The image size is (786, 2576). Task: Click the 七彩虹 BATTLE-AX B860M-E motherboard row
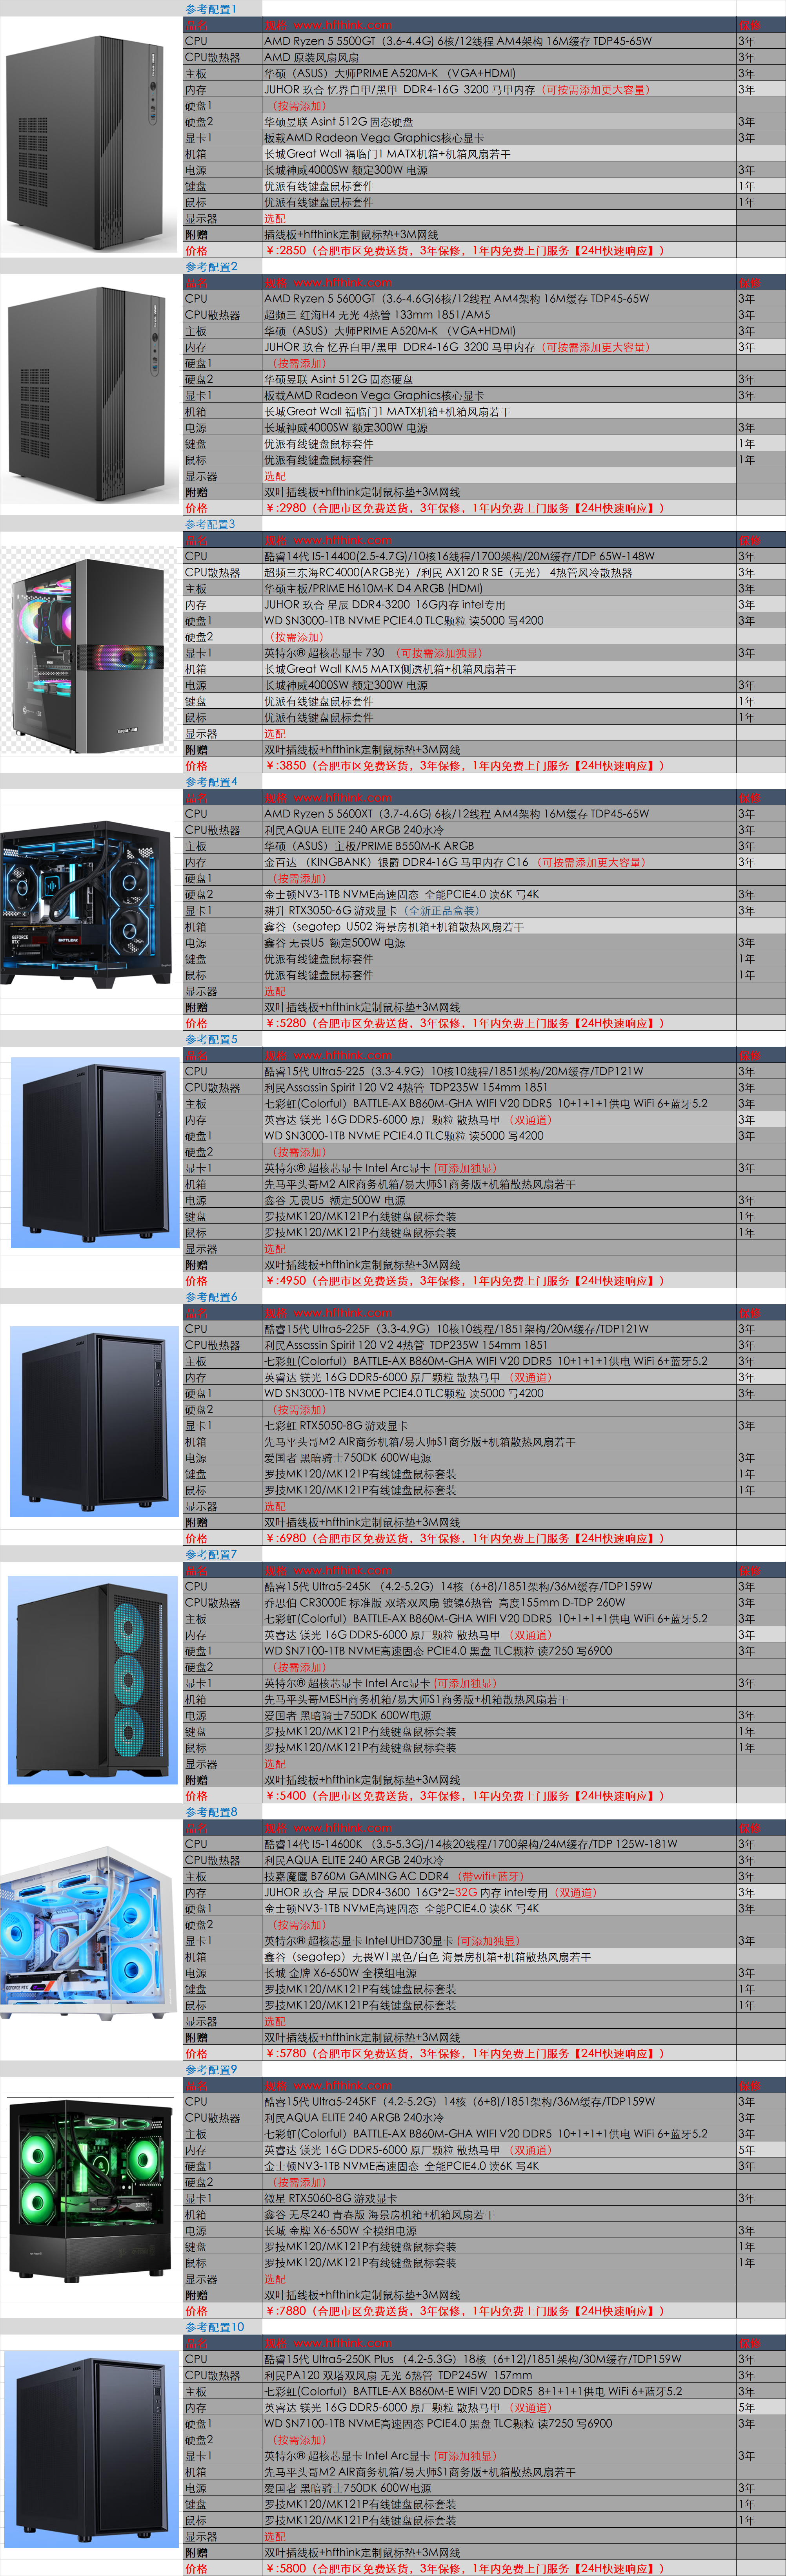click(x=484, y=2391)
